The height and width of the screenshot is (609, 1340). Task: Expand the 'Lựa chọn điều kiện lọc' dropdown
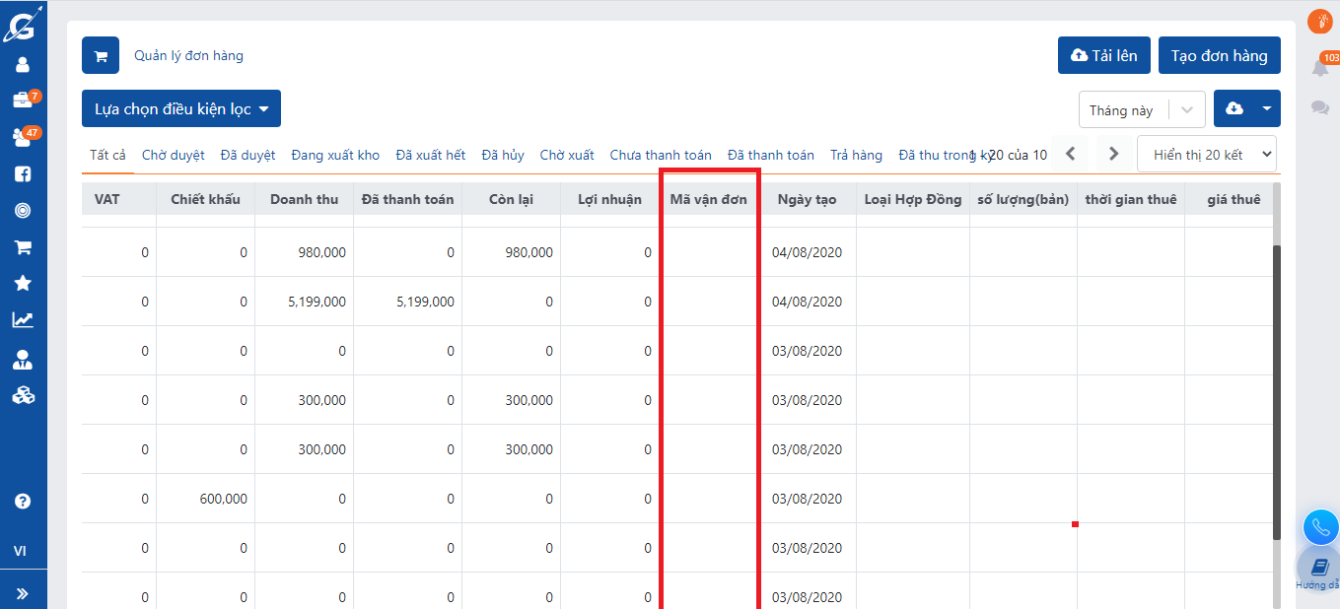click(x=181, y=109)
